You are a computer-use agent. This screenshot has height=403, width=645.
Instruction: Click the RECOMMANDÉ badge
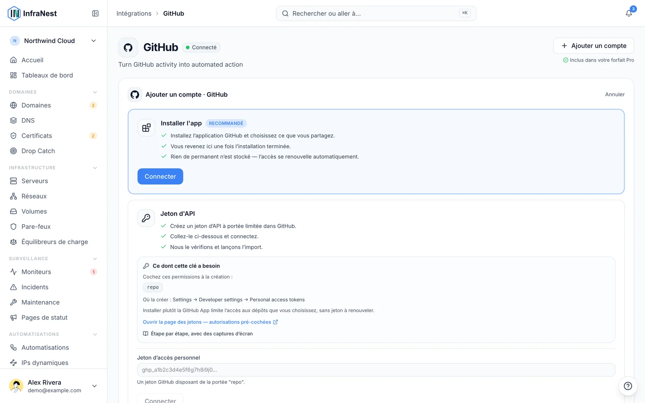coord(226,123)
